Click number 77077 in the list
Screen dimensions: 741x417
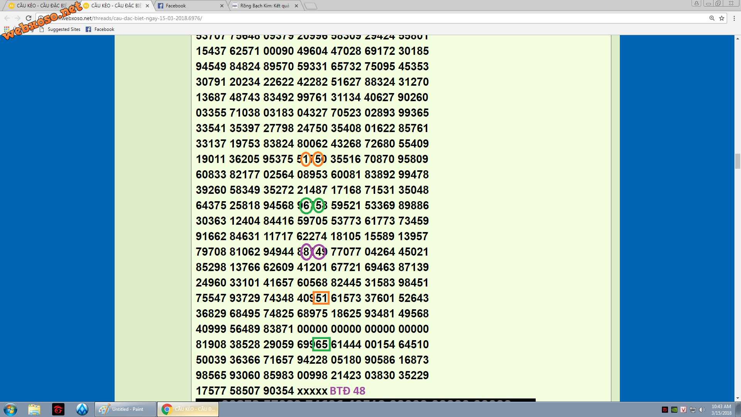click(x=346, y=252)
